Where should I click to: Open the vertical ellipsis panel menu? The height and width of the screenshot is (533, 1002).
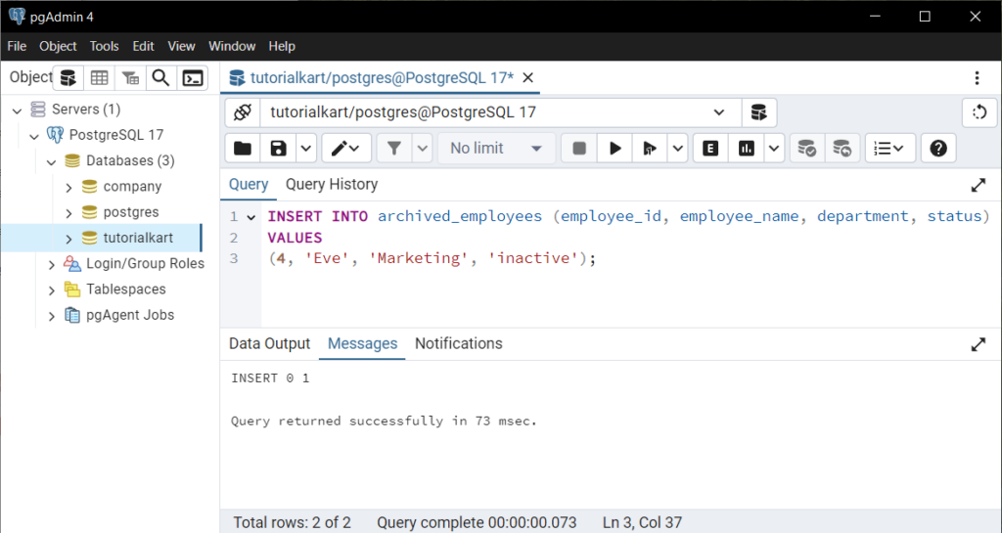(977, 78)
